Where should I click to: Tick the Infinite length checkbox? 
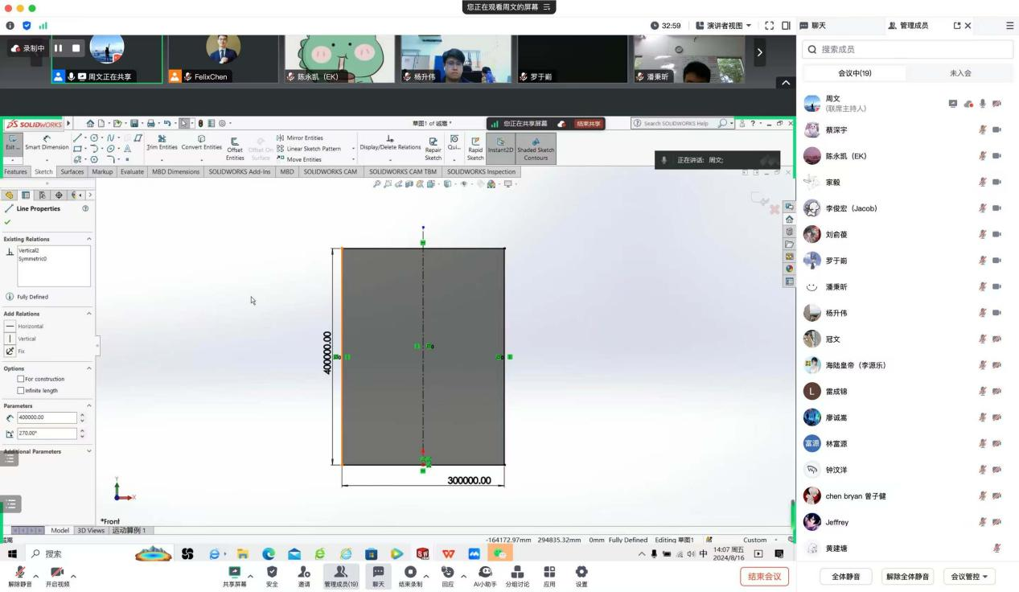coord(21,391)
